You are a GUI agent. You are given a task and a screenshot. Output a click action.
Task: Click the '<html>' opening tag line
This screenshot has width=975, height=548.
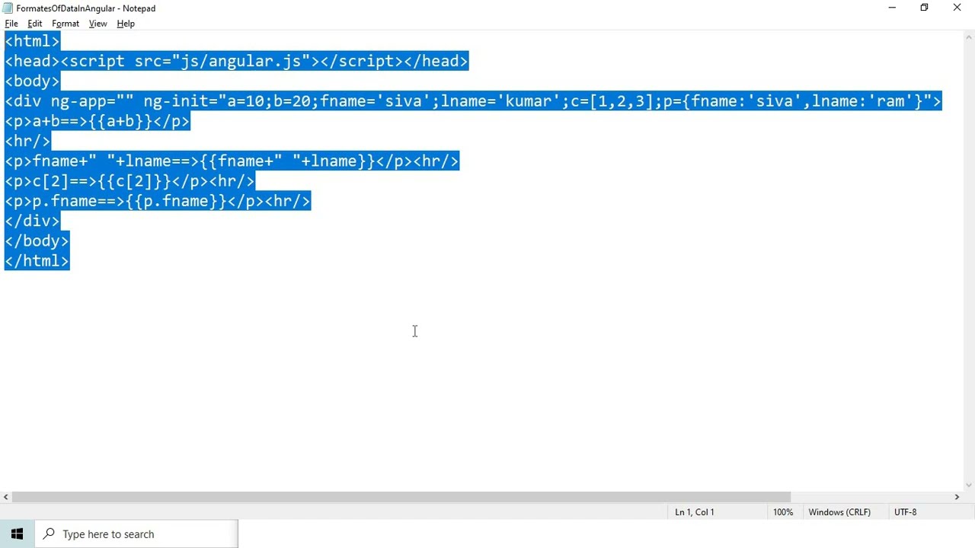pos(32,41)
